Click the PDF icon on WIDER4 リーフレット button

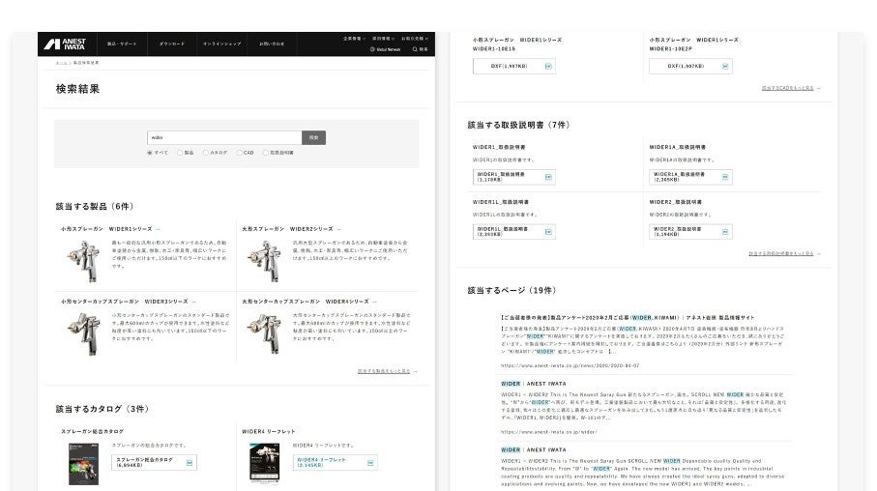[x=370, y=462]
